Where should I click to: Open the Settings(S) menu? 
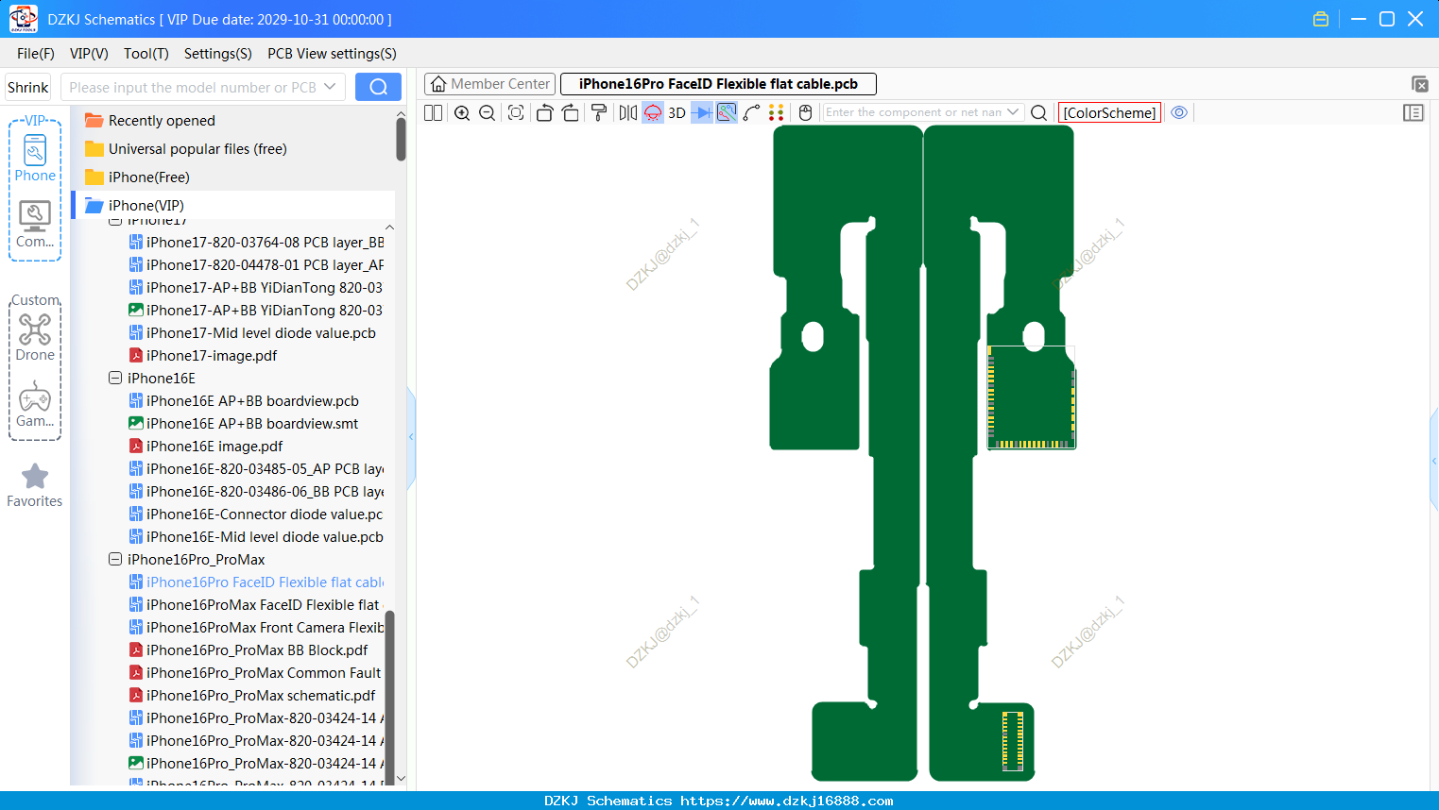pyautogui.click(x=218, y=54)
